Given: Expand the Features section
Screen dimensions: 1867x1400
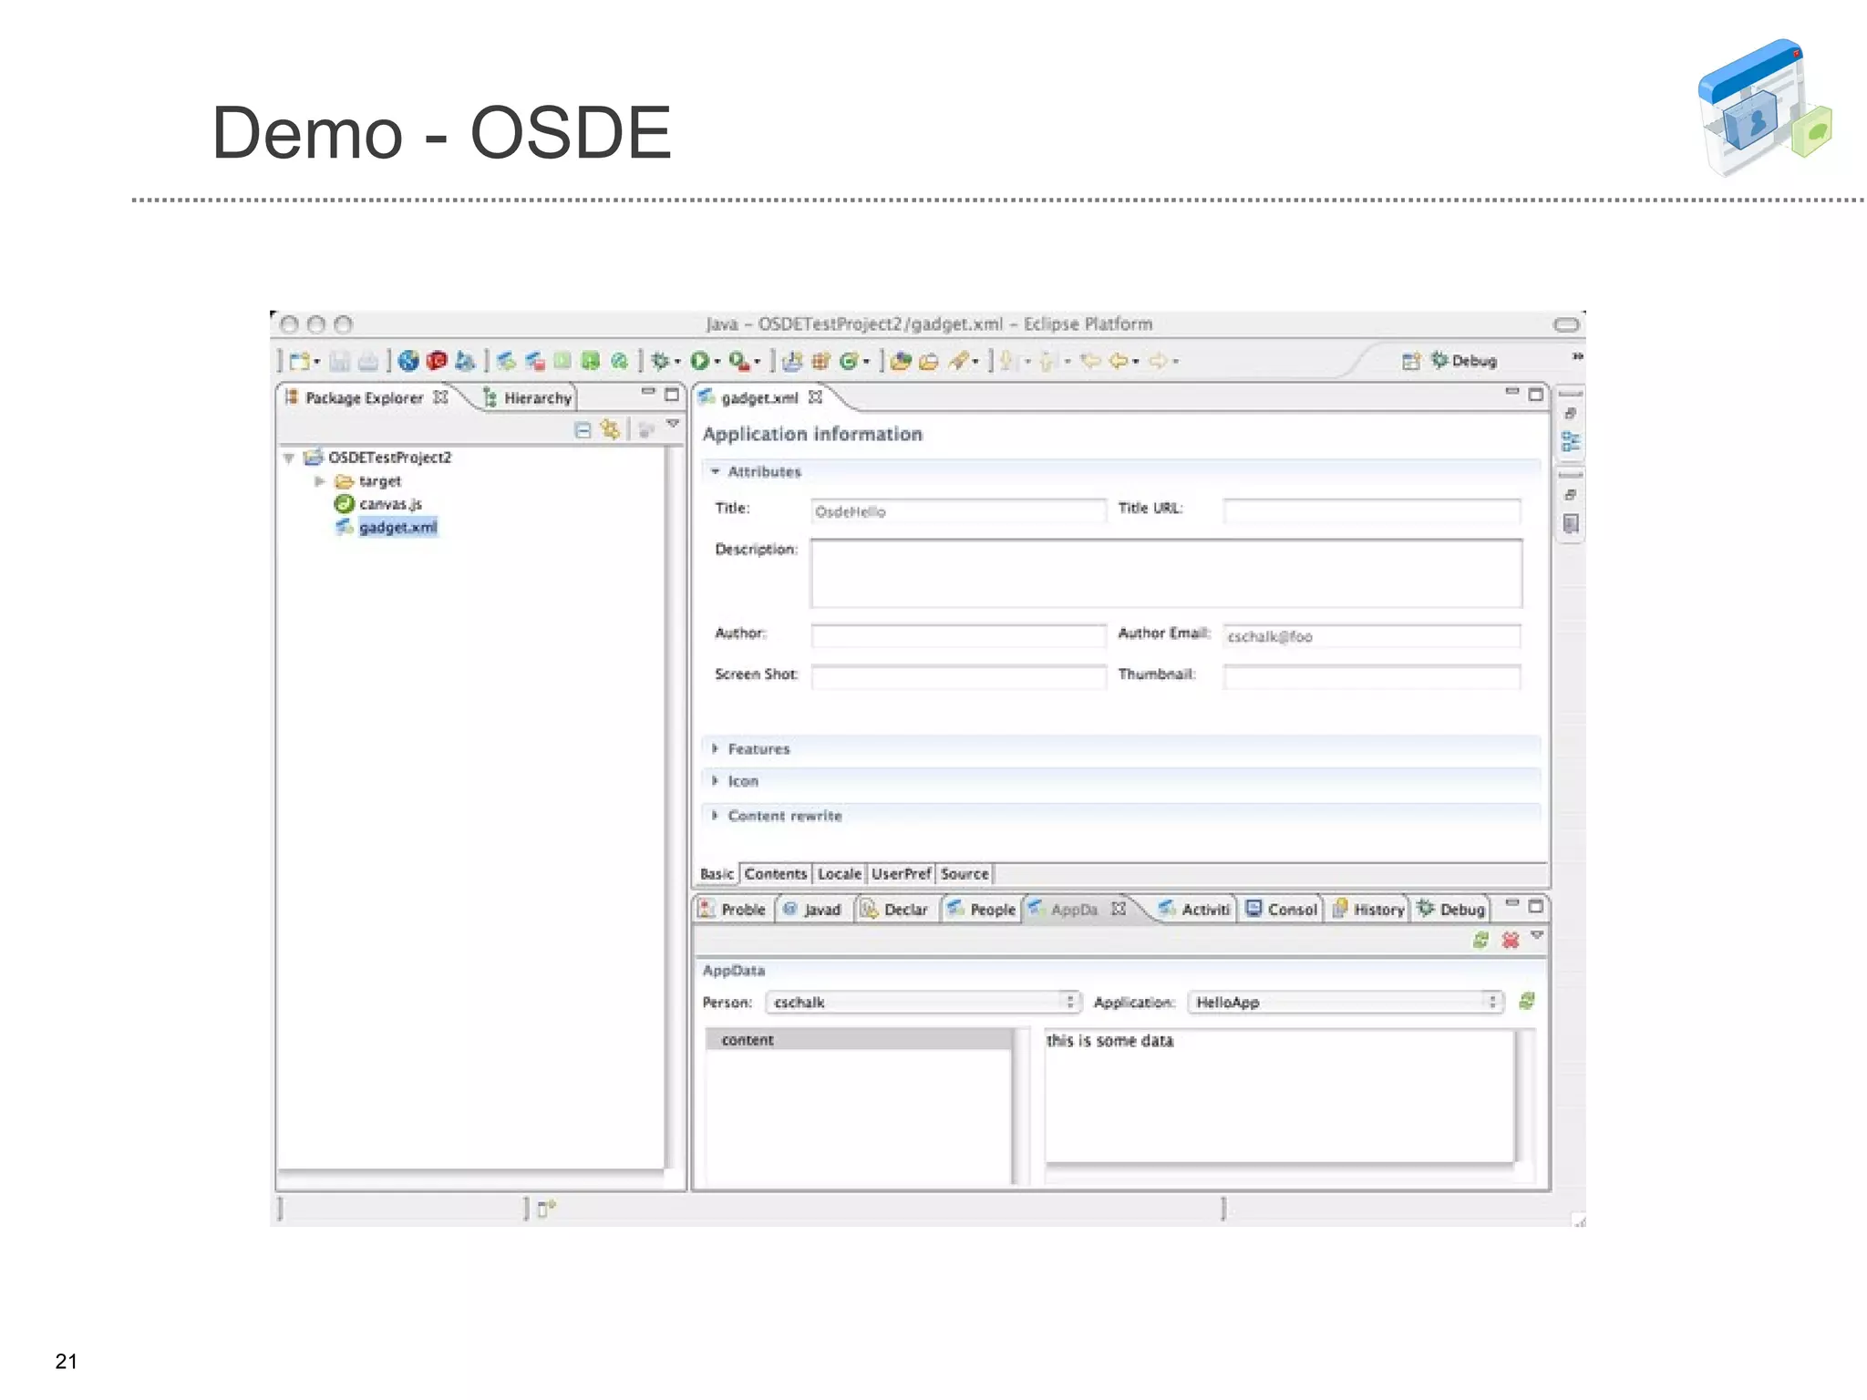Looking at the screenshot, I should coord(715,749).
